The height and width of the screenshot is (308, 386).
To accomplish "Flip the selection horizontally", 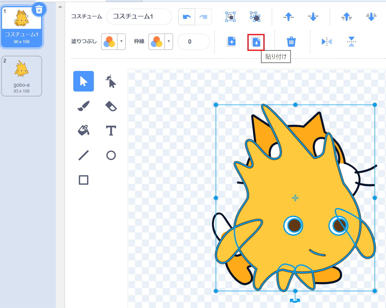I will point(327,41).
